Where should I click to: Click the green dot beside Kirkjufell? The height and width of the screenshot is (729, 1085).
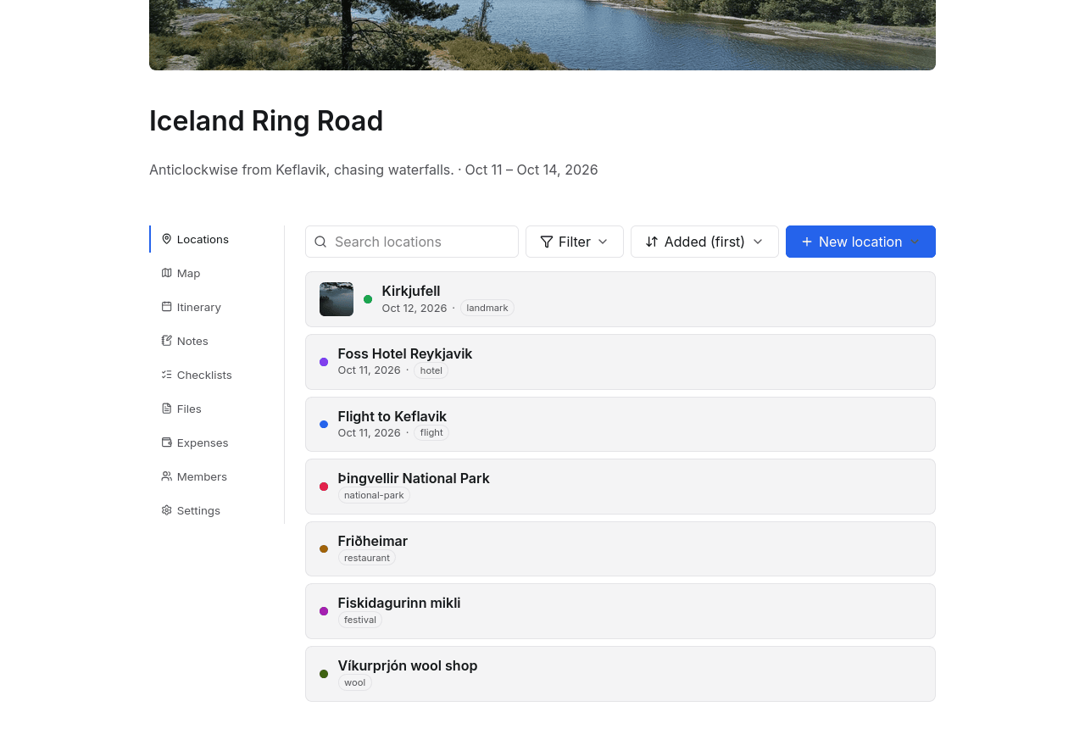(368, 299)
